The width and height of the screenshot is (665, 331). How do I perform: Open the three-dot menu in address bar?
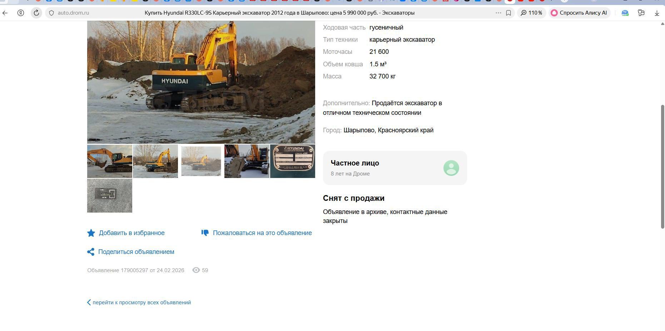coord(498,13)
